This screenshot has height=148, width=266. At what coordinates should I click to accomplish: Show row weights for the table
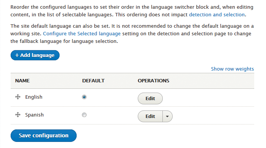coord(232,69)
